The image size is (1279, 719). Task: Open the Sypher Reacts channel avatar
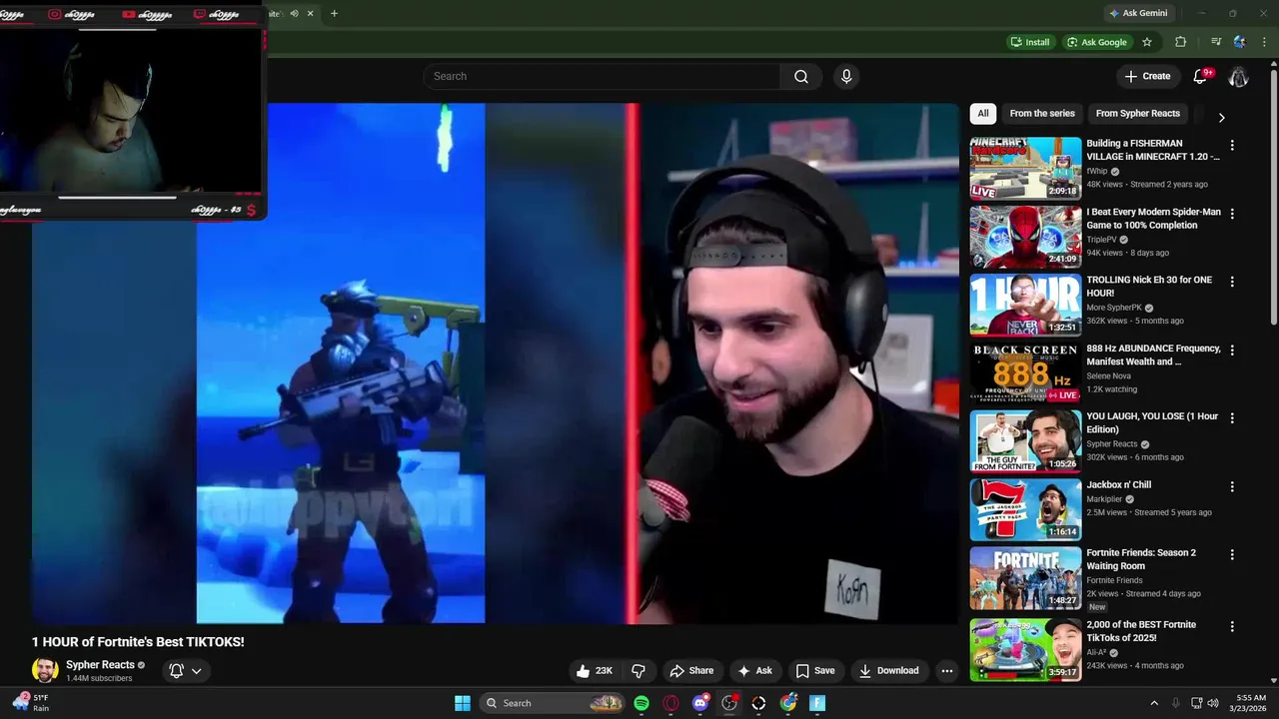pyautogui.click(x=45, y=670)
